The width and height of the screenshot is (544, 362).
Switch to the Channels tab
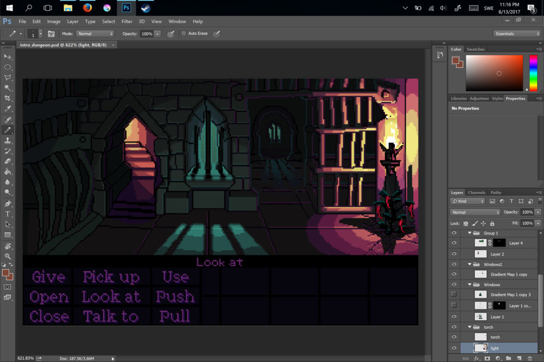tap(477, 192)
